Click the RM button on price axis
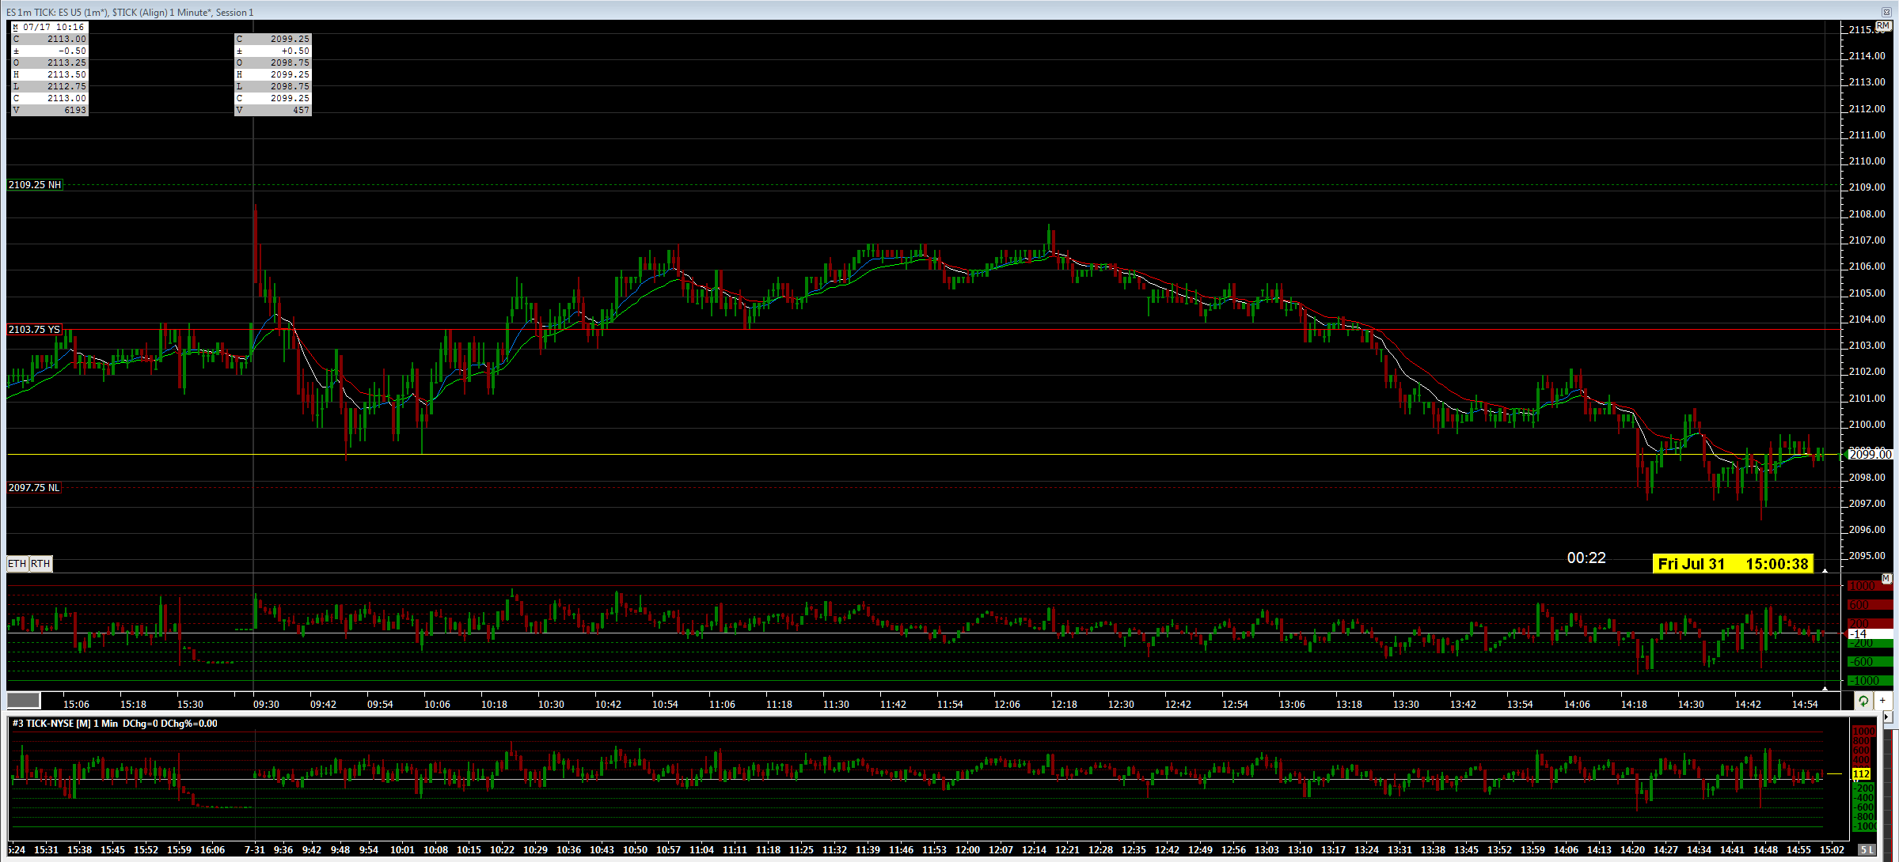Screen dimensions: 1899x862 point(1883,26)
